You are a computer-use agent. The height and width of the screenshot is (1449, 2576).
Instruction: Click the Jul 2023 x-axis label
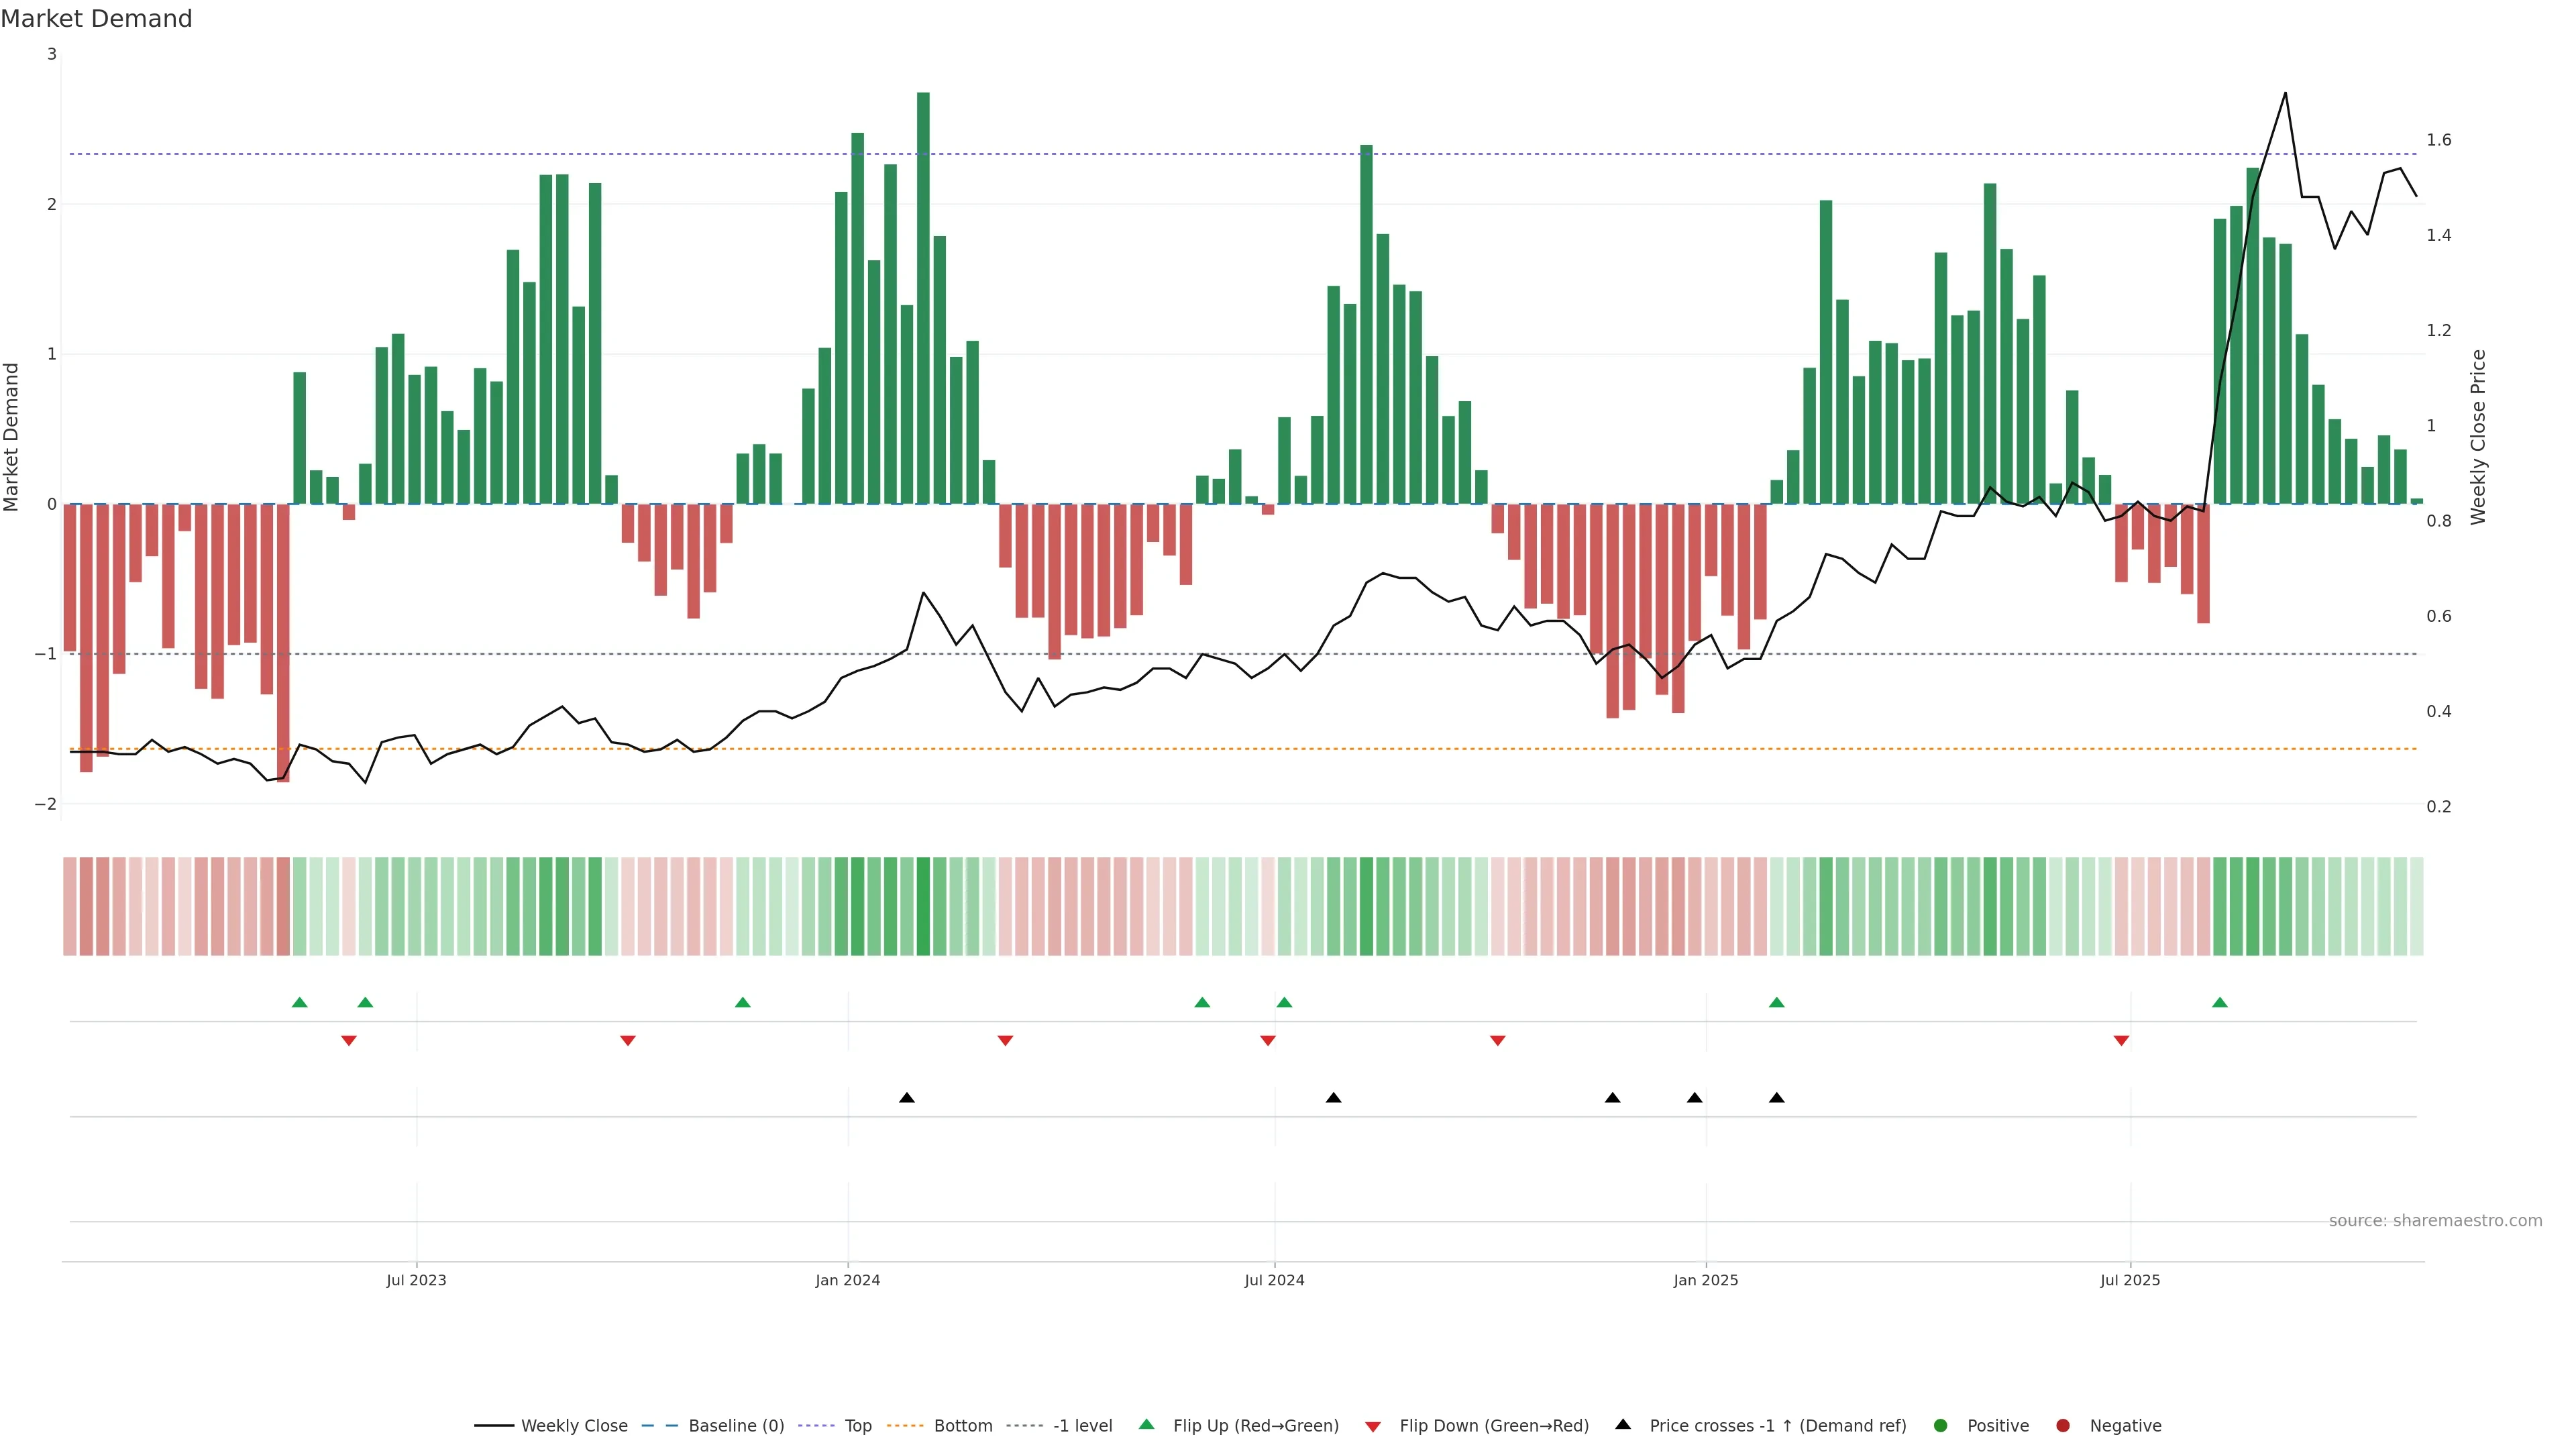pyautogui.click(x=416, y=1280)
